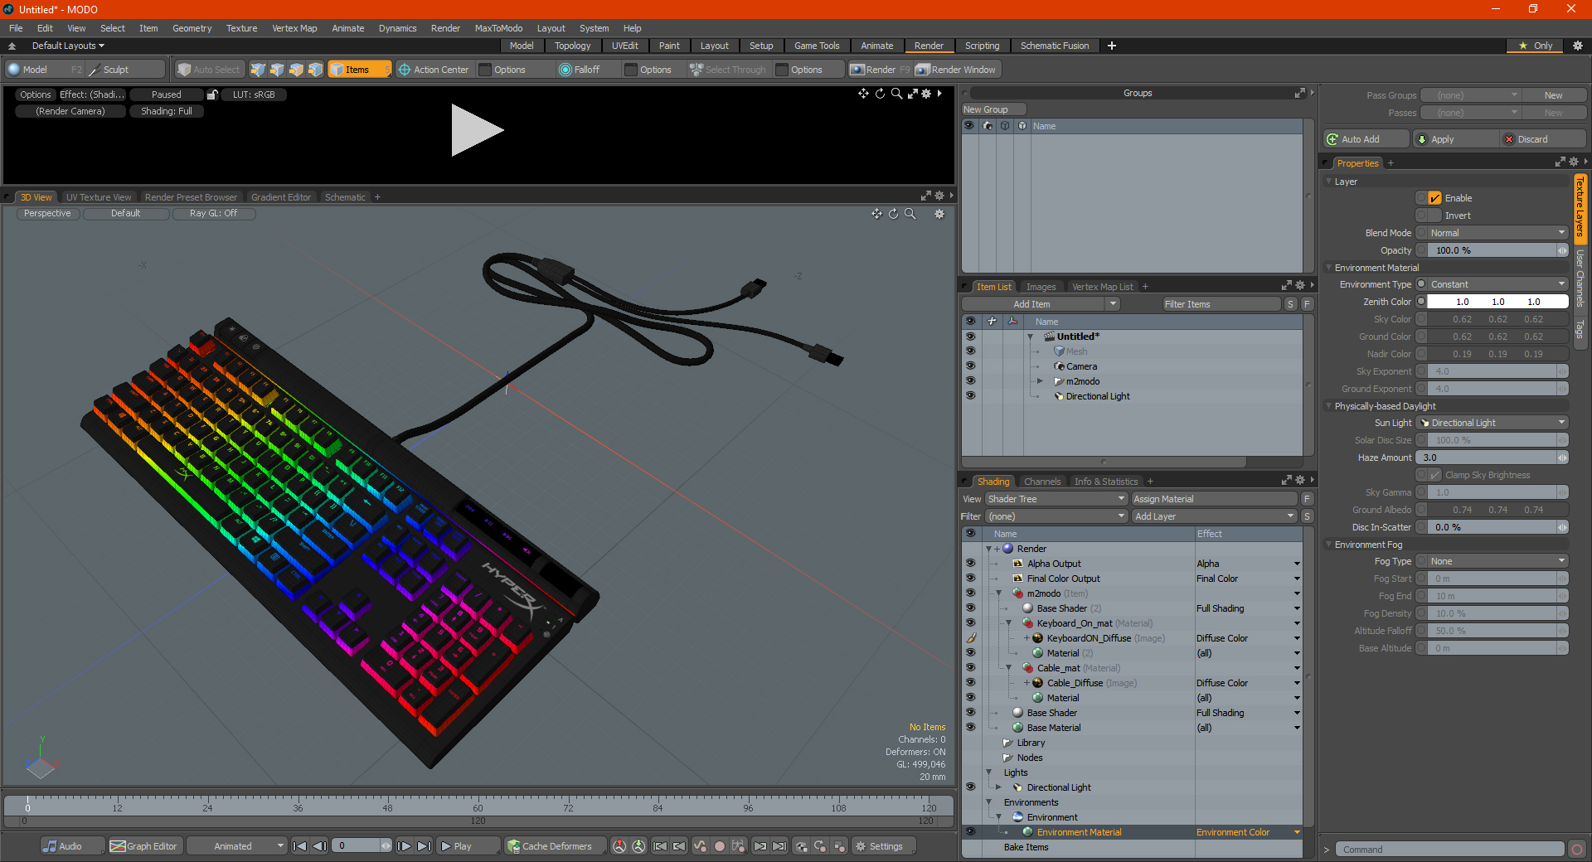The image size is (1592, 862).
Task: Collapse Keyboard_On_mat group in Shader Tree
Action: 1009,623
